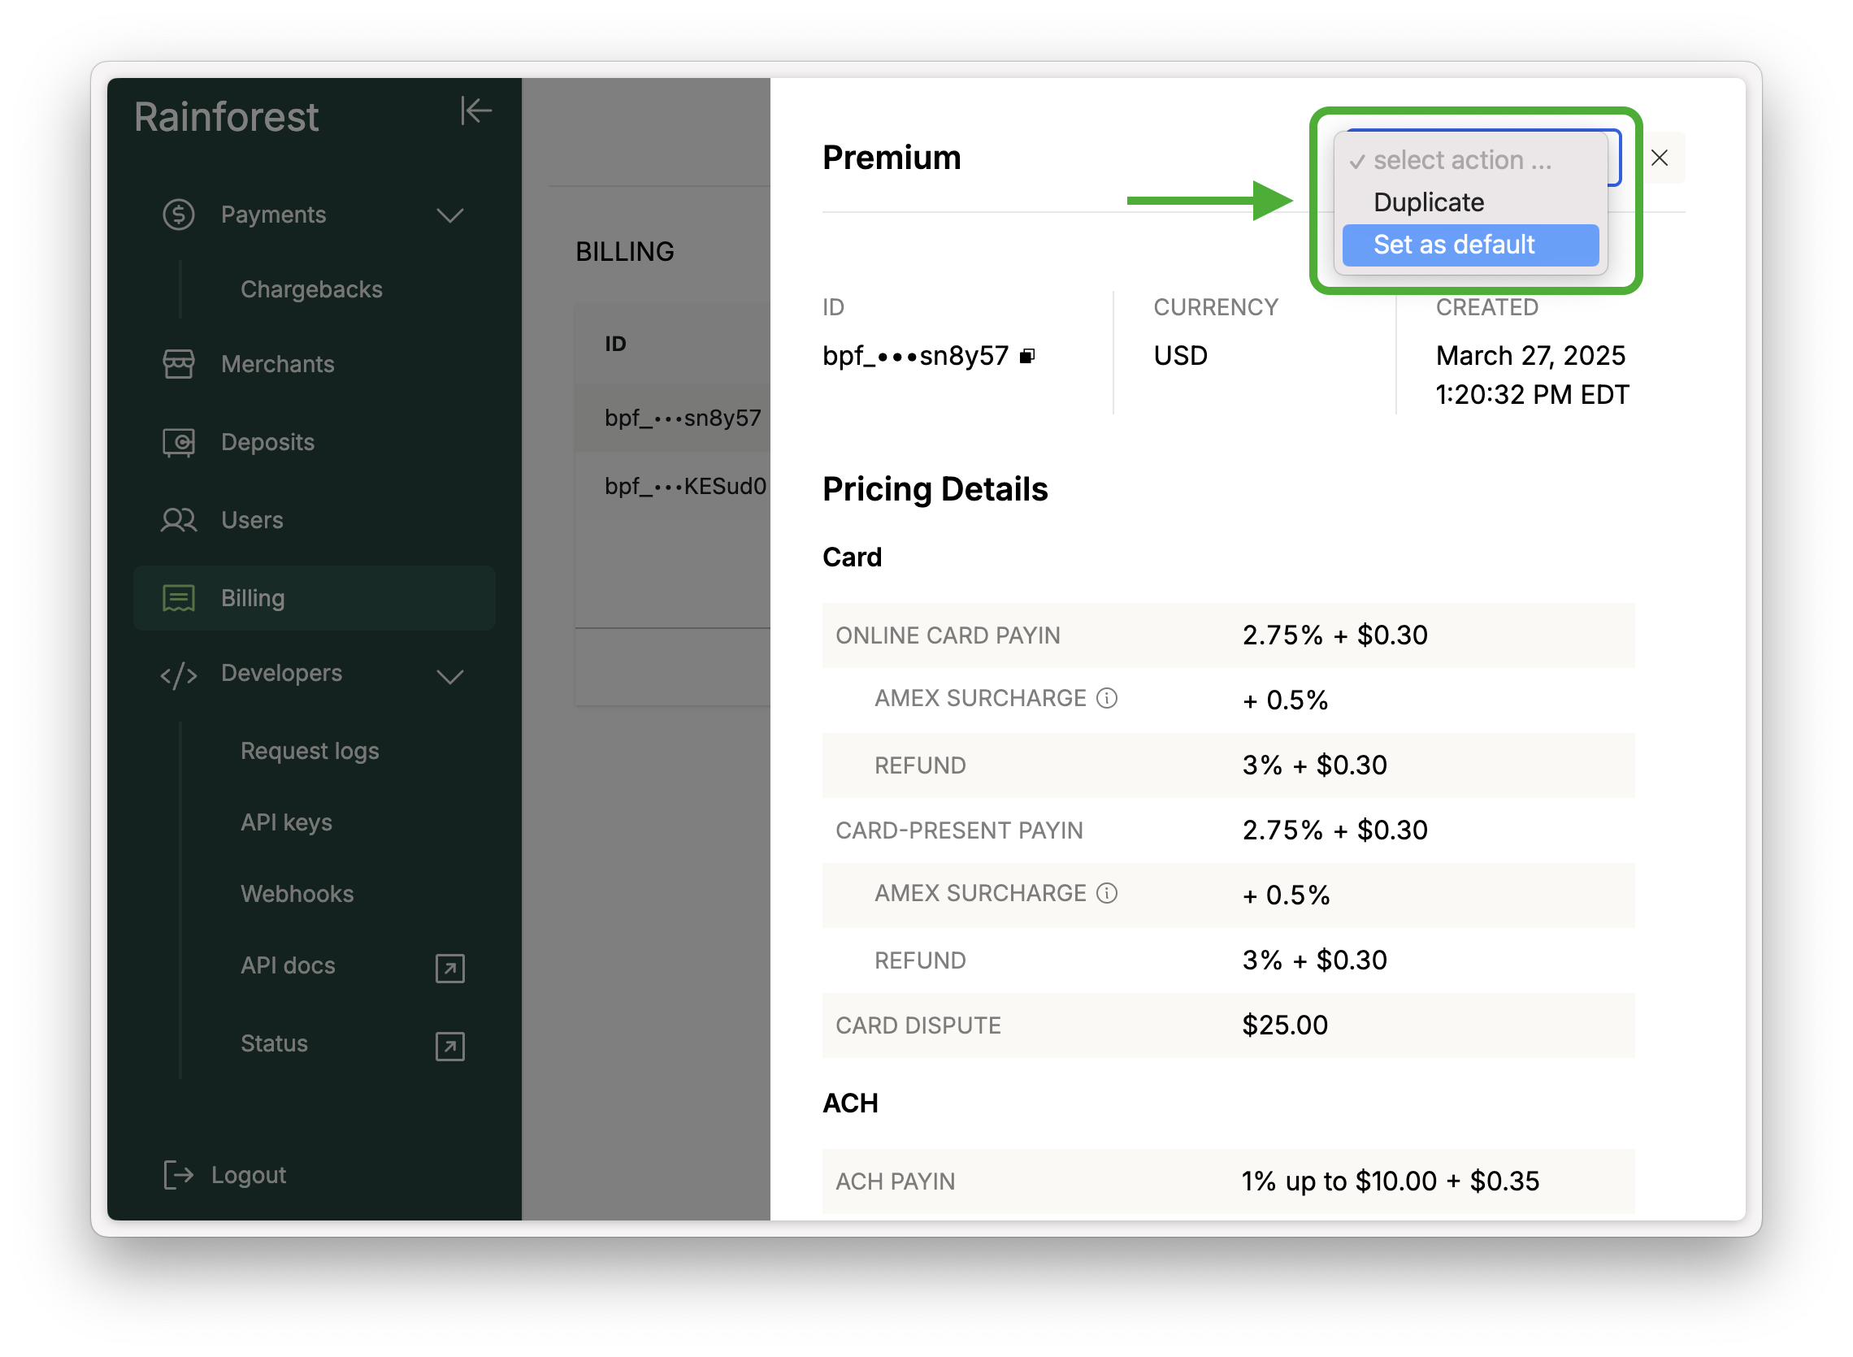Click Logout in the sidebar
Image resolution: width=1853 pixels, height=1357 pixels.
pyautogui.click(x=248, y=1175)
